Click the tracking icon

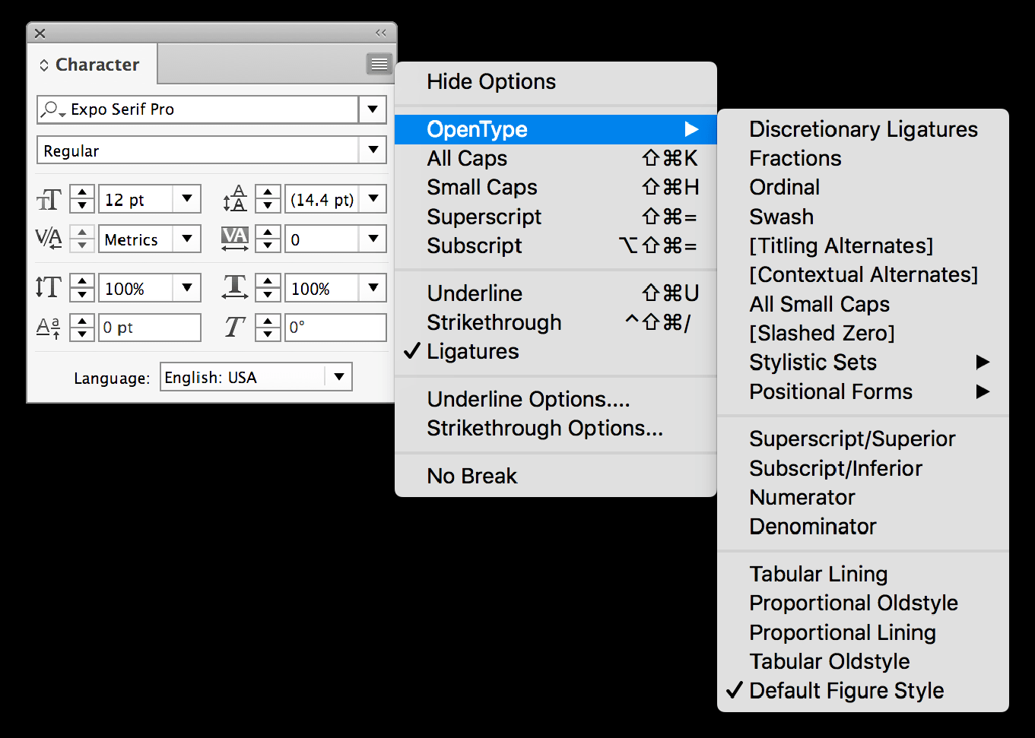[234, 239]
